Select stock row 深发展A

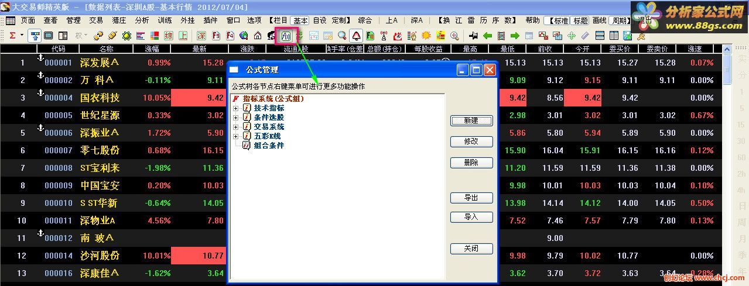coord(362,63)
